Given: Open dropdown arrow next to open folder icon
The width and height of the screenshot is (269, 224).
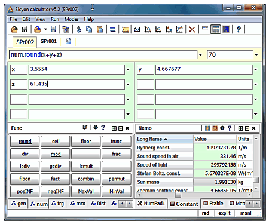Looking at the screenshot, I should (x=45, y=30).
